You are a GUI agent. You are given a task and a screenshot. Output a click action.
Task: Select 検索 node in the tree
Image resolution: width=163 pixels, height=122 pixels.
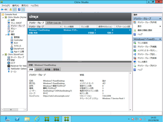click(x=13, y=20)
